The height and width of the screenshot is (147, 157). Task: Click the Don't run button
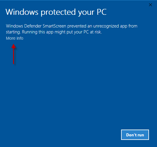135,135
